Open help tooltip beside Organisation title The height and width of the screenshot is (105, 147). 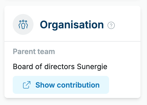point(111,25)
